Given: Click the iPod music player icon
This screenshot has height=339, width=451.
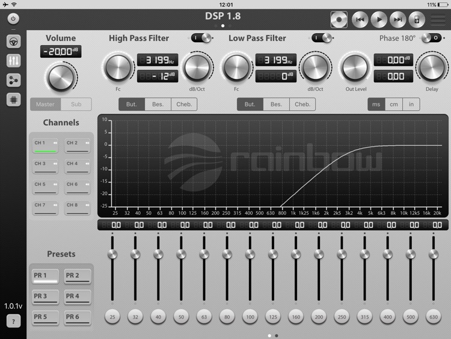Looking at the screenshot, I should 417,20.
